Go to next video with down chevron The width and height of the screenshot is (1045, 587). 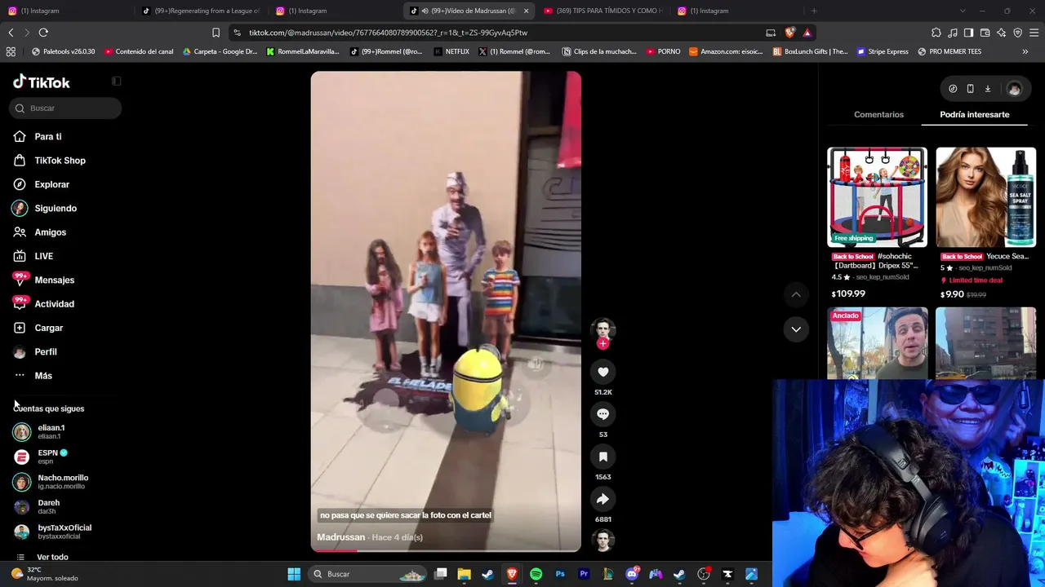[x=796, y=329]
